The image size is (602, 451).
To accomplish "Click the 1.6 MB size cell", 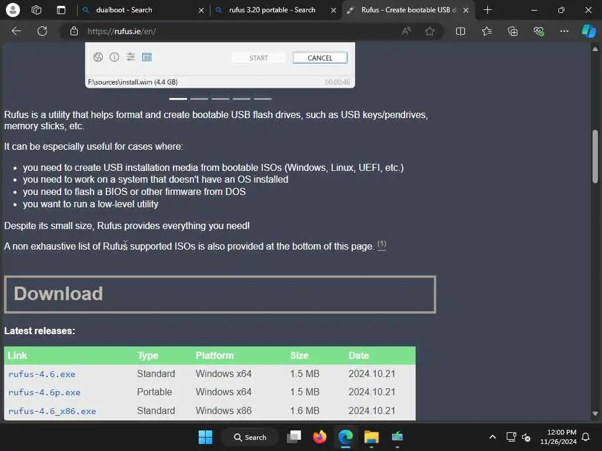I will click(x=305, y=410).
